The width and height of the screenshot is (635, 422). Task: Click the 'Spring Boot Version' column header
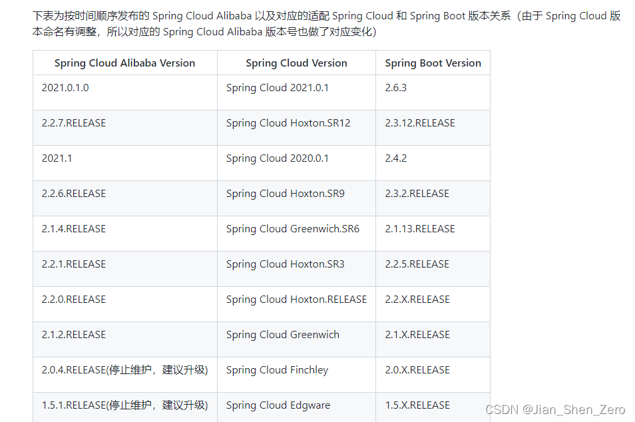pyautogui.click(x=433, y=63)
